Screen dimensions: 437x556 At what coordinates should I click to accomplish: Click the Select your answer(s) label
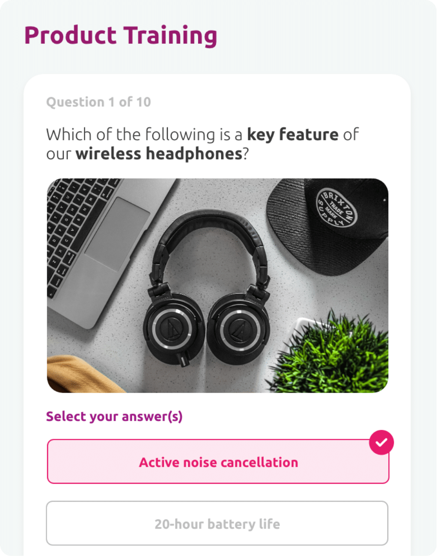[114, 416]
